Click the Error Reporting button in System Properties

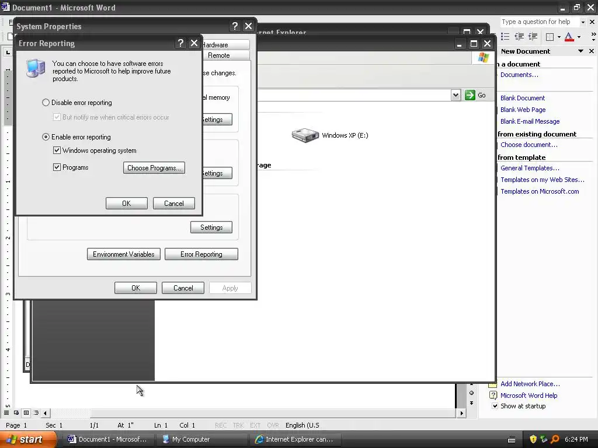(x=201, y=254)
